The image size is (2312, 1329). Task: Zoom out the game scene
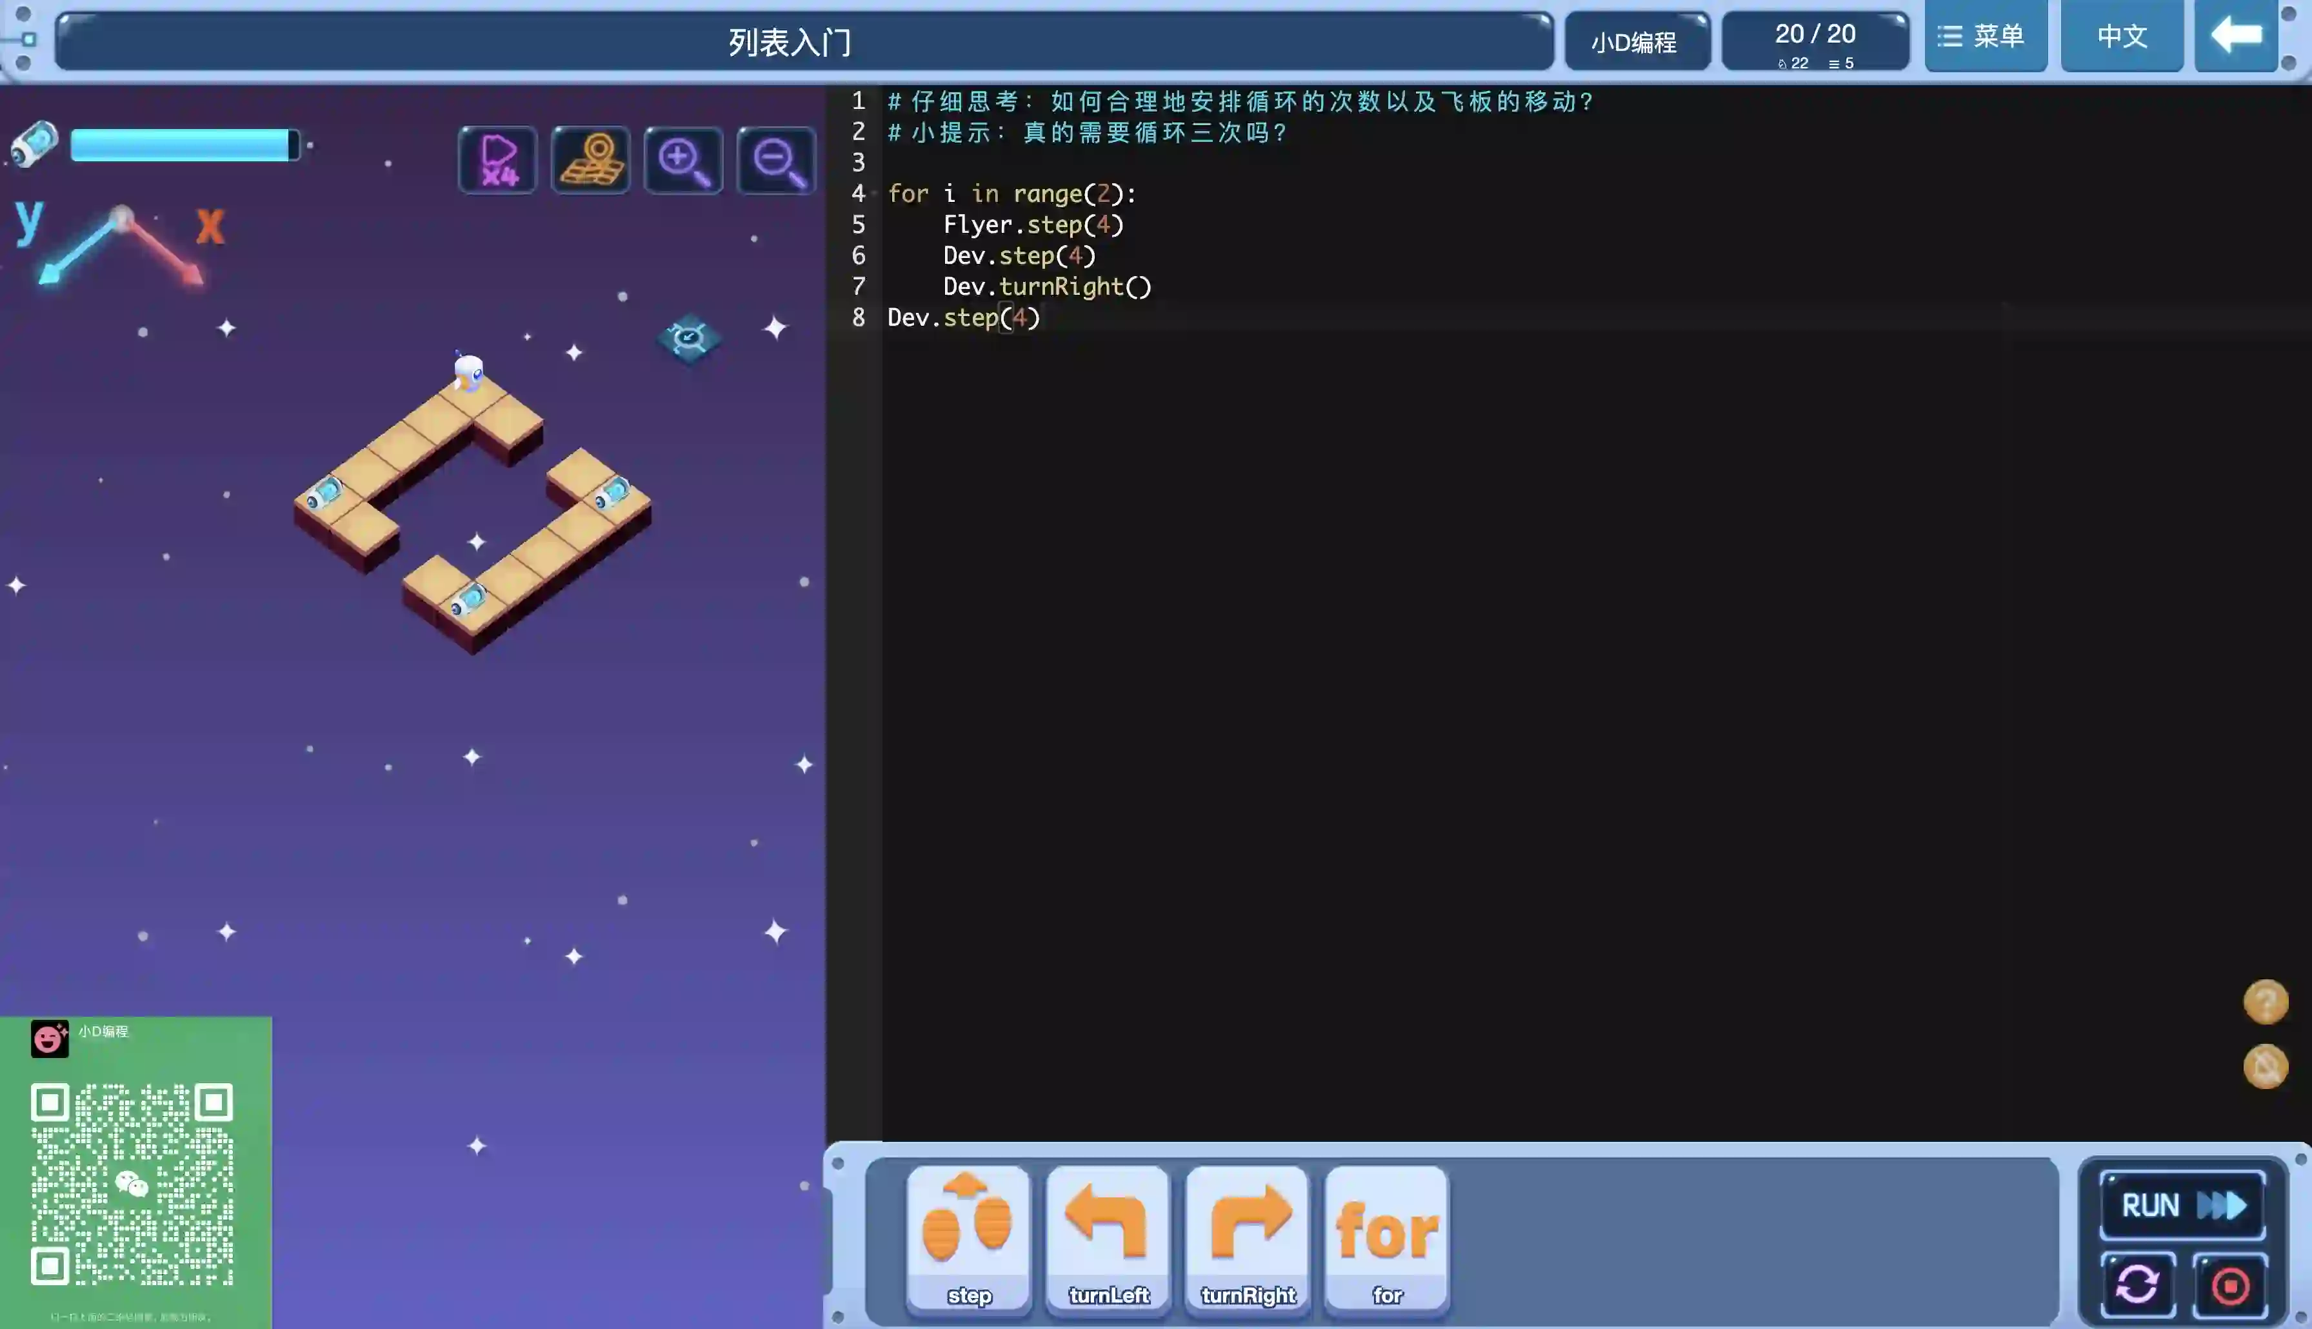click(x=777, y=161)
